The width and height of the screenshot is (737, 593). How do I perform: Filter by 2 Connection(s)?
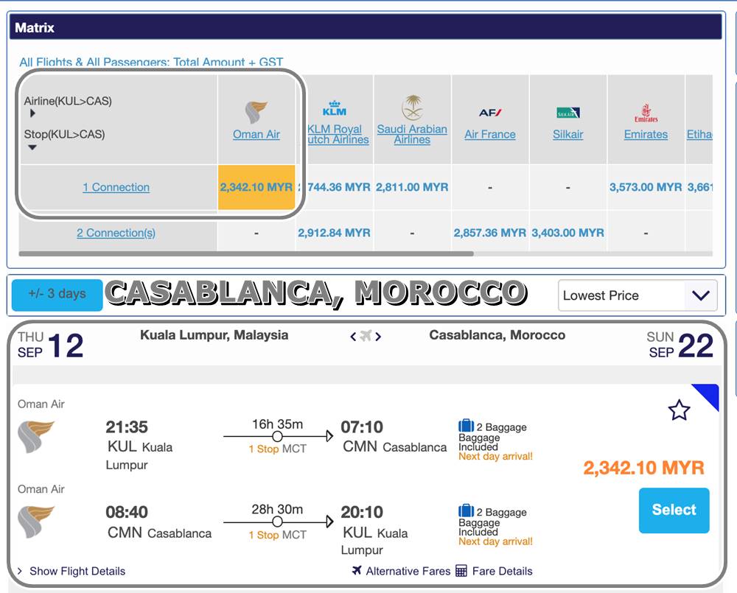pyautogui.click(x=116, y=233)
